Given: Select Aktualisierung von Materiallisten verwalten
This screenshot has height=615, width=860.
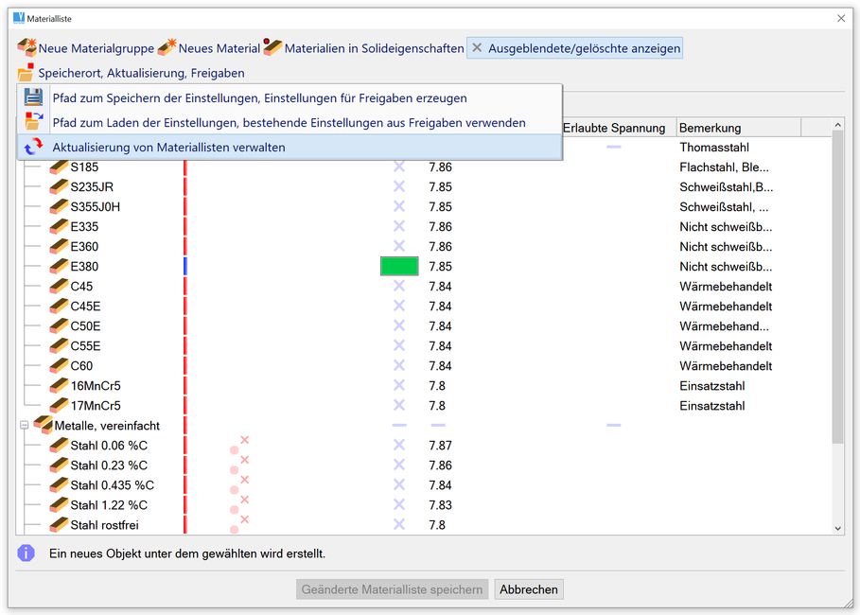Looking at the screenshot, I should click(x=168, y=147).
